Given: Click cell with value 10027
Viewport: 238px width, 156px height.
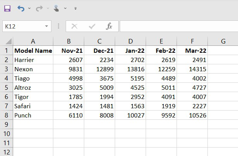Looking at the screenshot, I should point(131,115).
